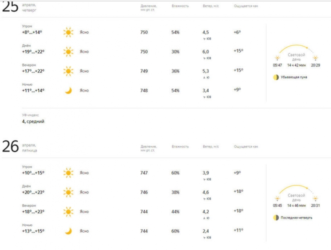Click the Влажность header for April 26
The height and width of the screenshot is (250, 331).
pos(180,146)
